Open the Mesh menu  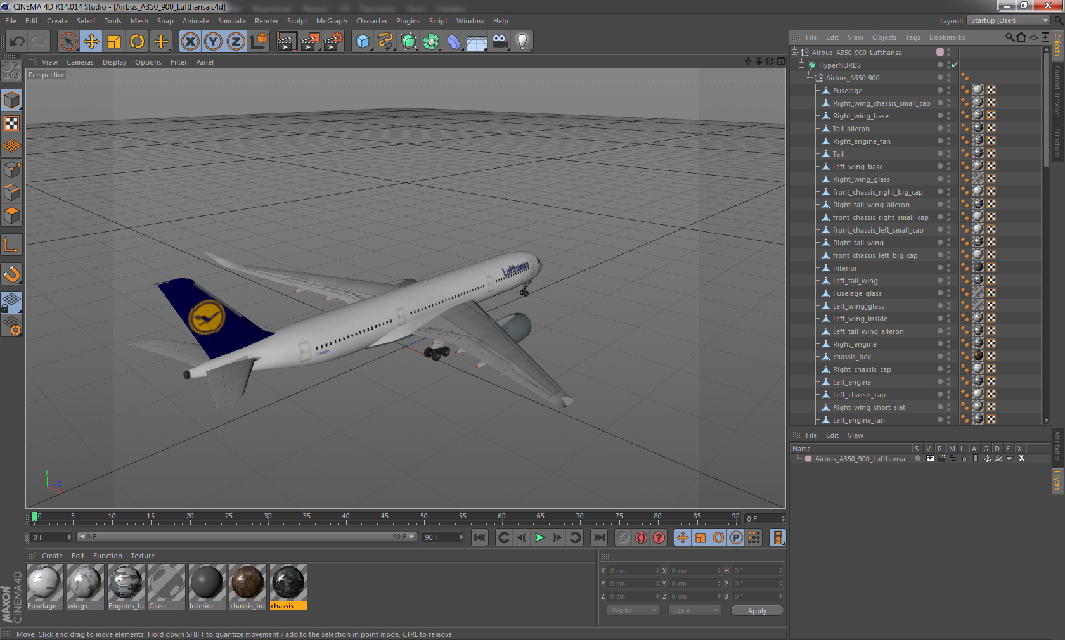coord(139,21)
